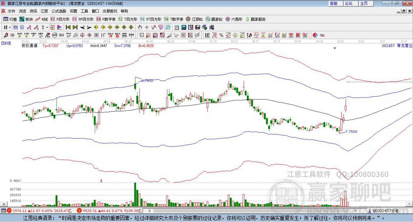Select the hand pan tool
413x222 pixels.
click(140, 27)
